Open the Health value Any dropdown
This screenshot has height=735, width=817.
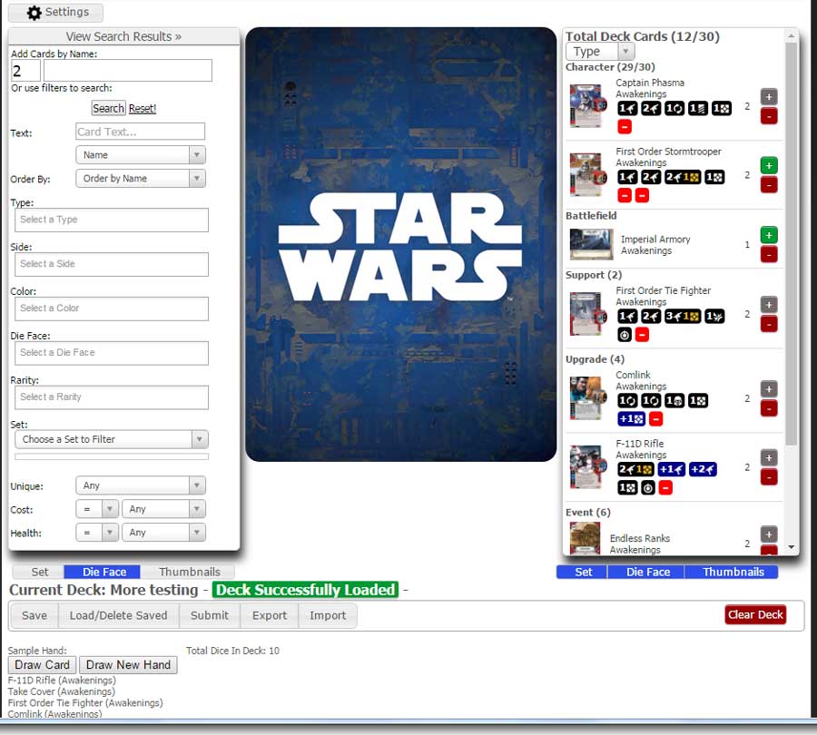pyautogui.click(x=163, y=533)
